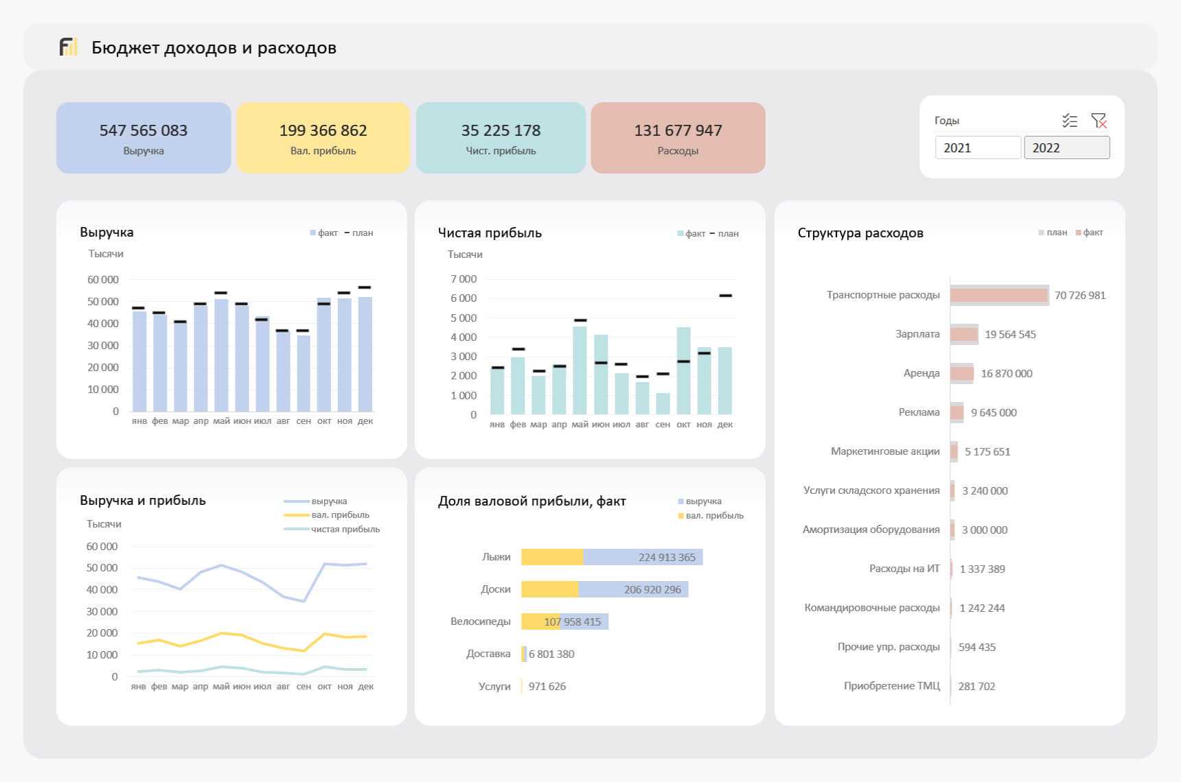Select the Доски bar showing 206 920 296
This screenshot has width=1181, height=782.
coord(604,589)
